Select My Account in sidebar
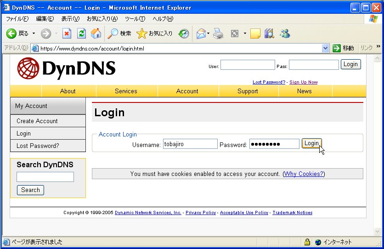The width and height of the screenshot is (384, 249). (48, 106)
